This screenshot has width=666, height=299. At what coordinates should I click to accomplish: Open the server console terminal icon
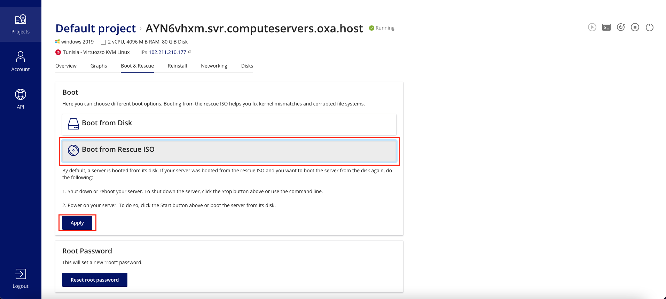[x=606, y=27]
